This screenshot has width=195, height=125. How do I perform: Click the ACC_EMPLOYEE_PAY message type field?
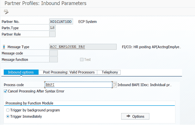click(83, 47)
